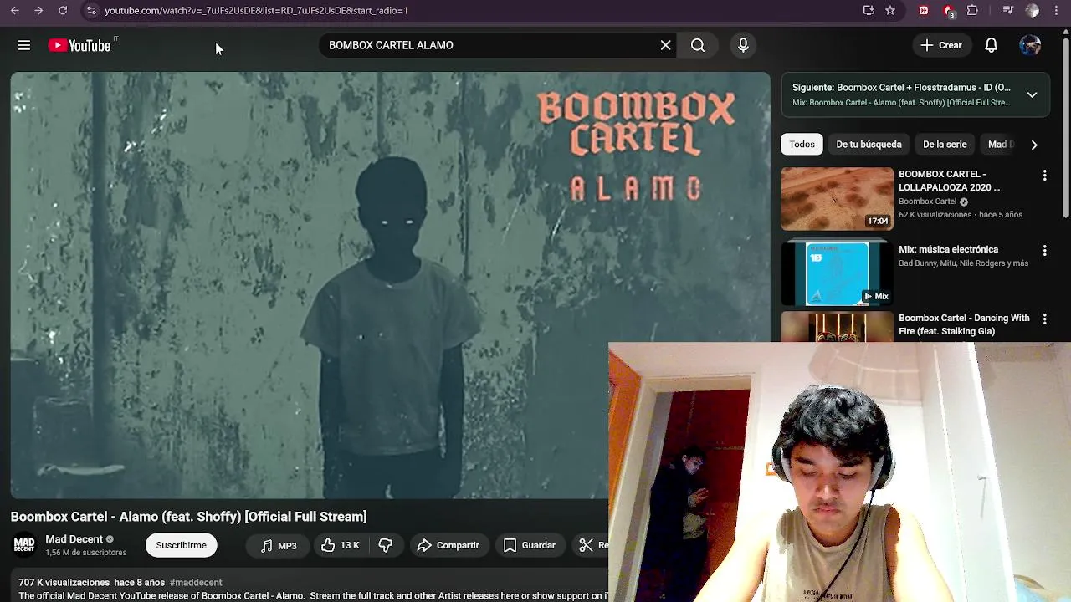
Task: Like the video with 13 K thumbs up
Action: pos(340,545)
